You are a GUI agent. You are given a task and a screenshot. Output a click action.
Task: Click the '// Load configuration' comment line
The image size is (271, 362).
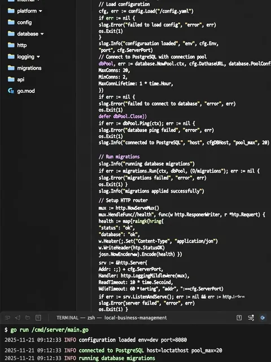pyautogui.click(x=124, y=4)
